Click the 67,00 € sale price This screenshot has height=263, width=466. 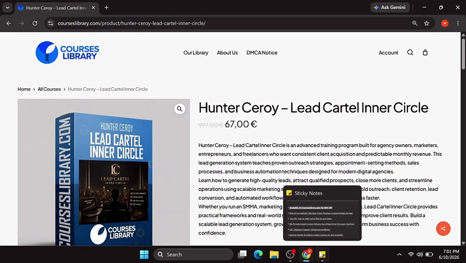pyautogui.click(x=241, y=124)
